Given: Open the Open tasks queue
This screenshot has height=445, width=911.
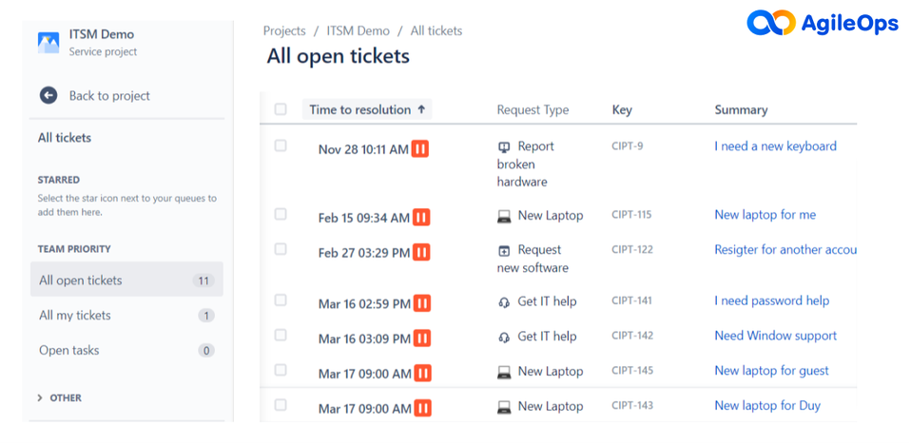Looking at the screenshot, I should tap(69, 351).
